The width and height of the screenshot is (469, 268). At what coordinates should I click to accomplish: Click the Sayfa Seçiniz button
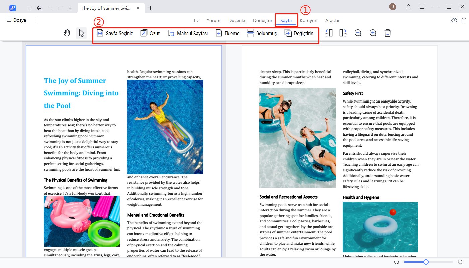click(116, 33)
